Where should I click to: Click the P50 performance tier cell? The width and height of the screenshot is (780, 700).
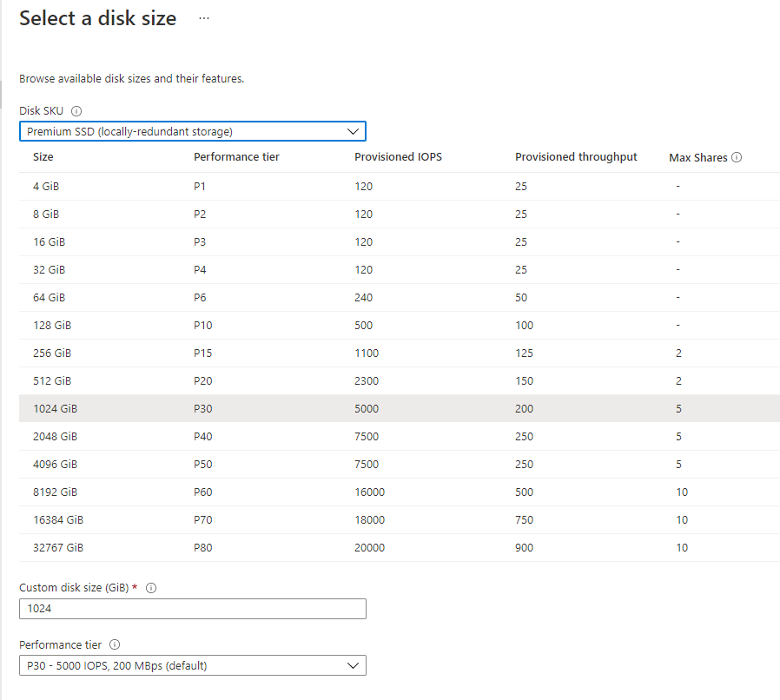[x=203, y=465]
